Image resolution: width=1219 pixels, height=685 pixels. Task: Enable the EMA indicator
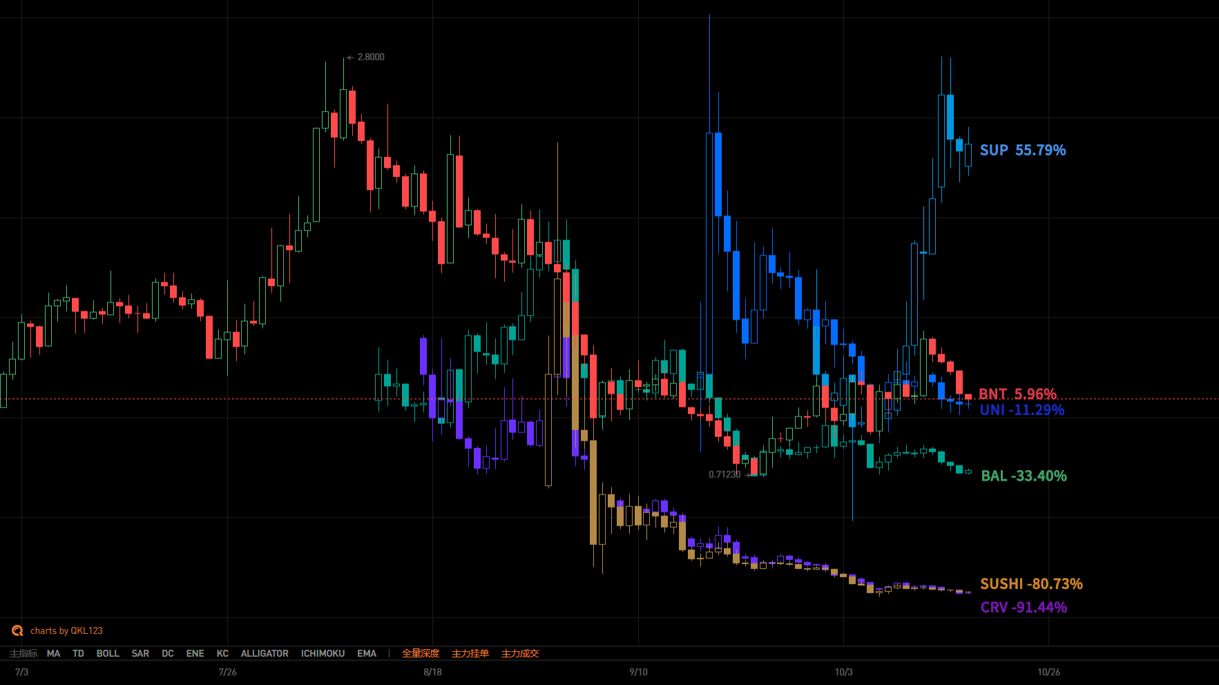point(367,653)
